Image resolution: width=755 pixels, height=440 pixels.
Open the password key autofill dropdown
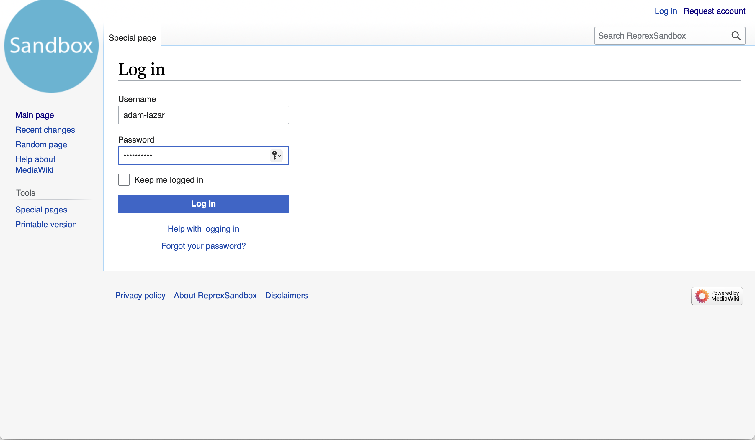click(276, 156)
